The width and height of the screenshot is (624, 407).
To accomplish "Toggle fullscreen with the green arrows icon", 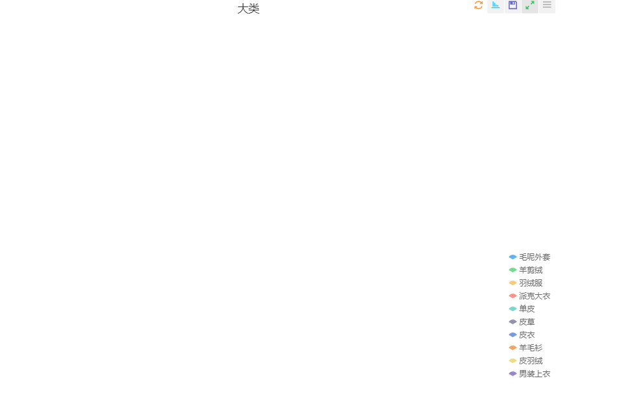I will [x=530, y=5].
